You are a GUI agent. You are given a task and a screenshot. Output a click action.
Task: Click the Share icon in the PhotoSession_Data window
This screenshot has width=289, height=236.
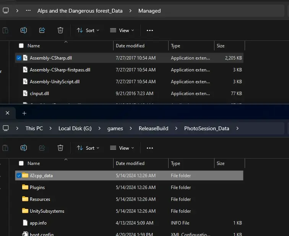coord(42,148)
